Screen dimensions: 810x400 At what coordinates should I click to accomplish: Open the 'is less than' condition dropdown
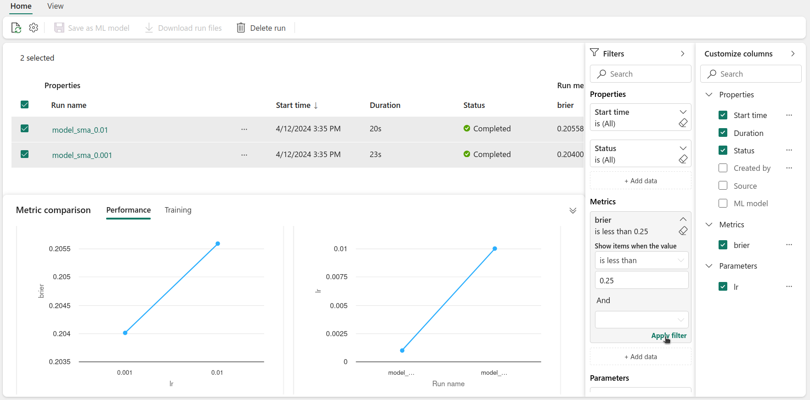coord(641,260)
